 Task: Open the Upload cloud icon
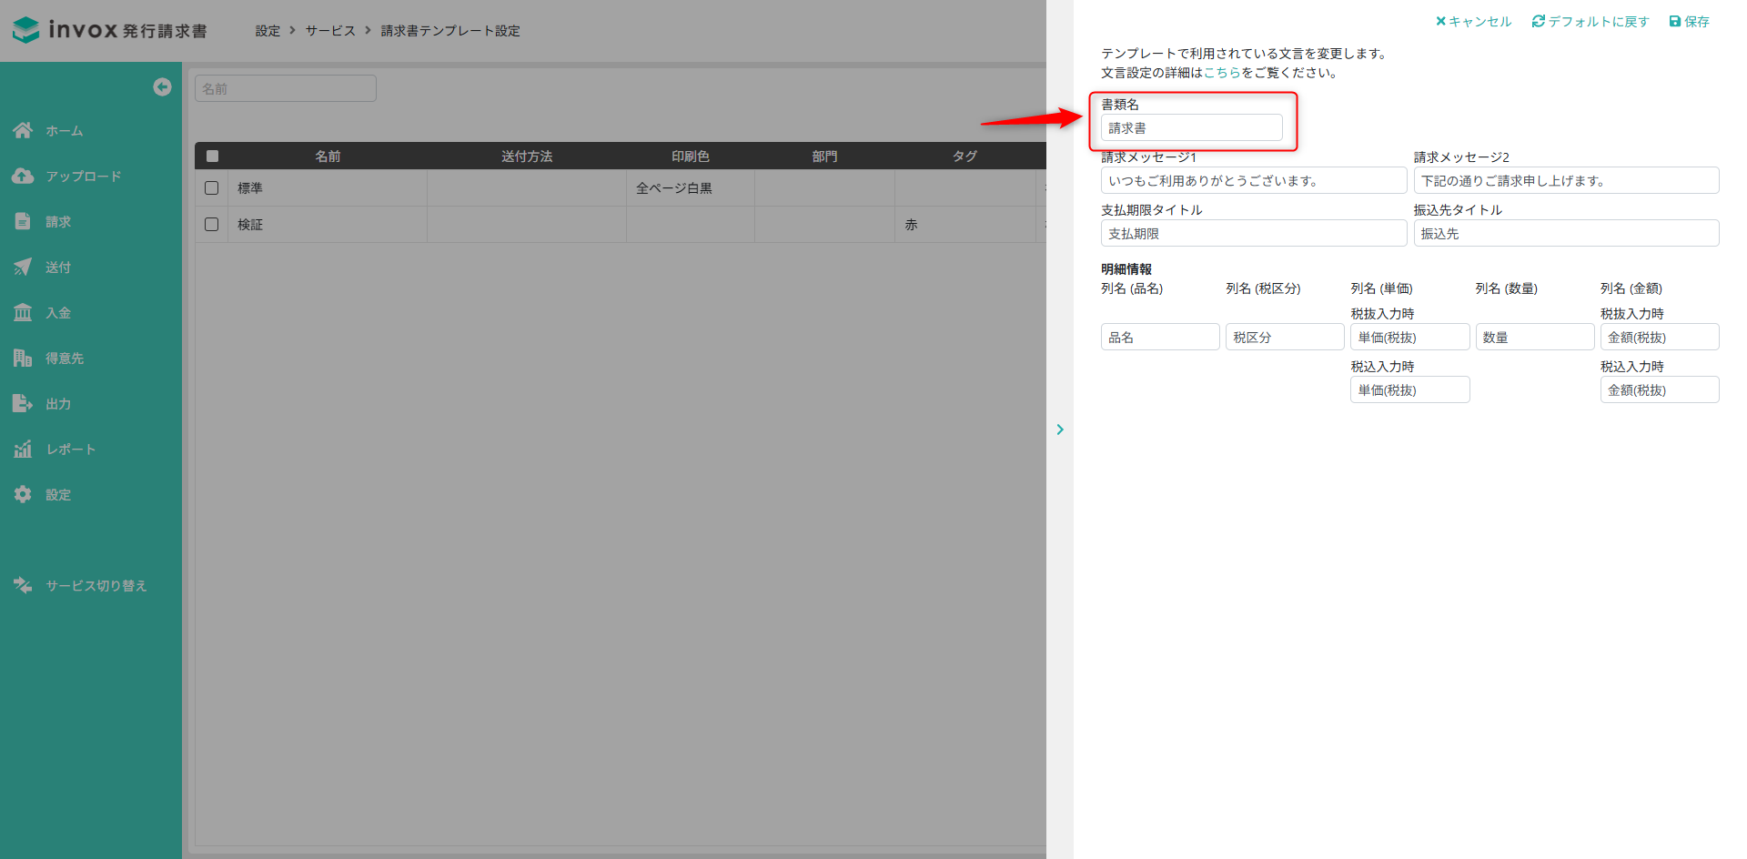coord(23,177)
